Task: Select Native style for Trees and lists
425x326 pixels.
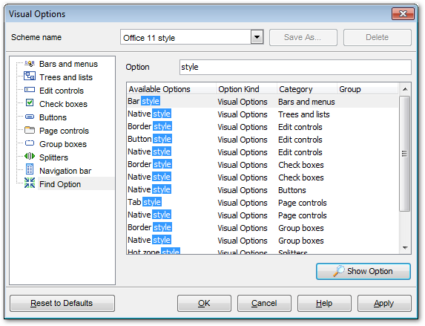Action: tap(263, 114)
